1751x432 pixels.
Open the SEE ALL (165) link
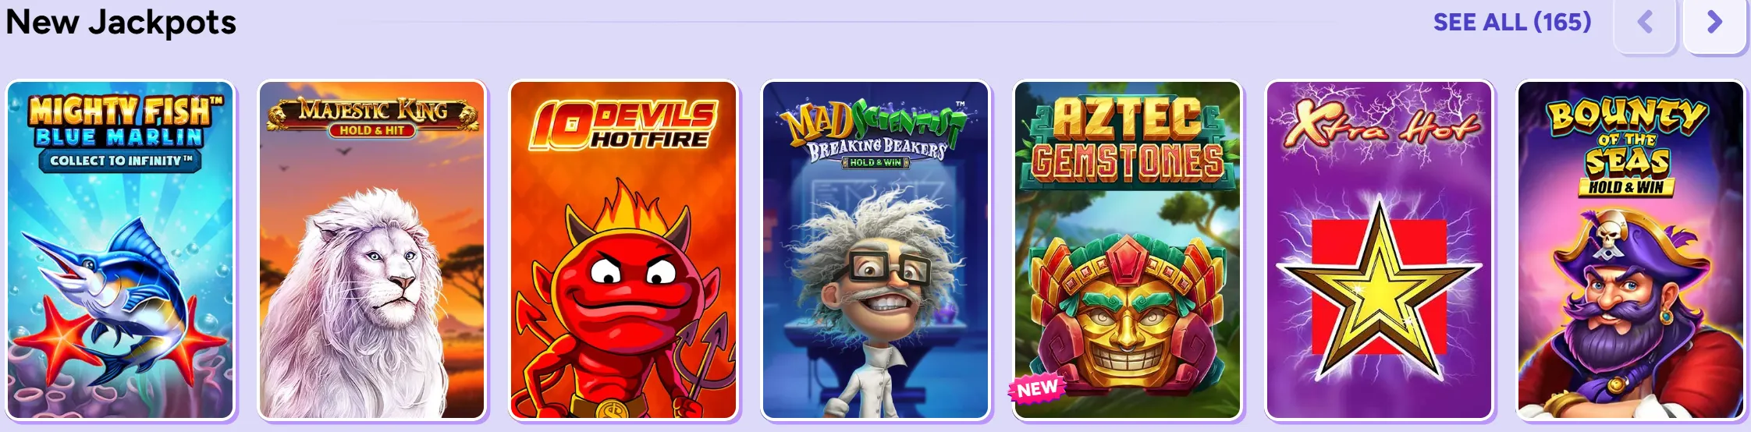pos(1511,22)
